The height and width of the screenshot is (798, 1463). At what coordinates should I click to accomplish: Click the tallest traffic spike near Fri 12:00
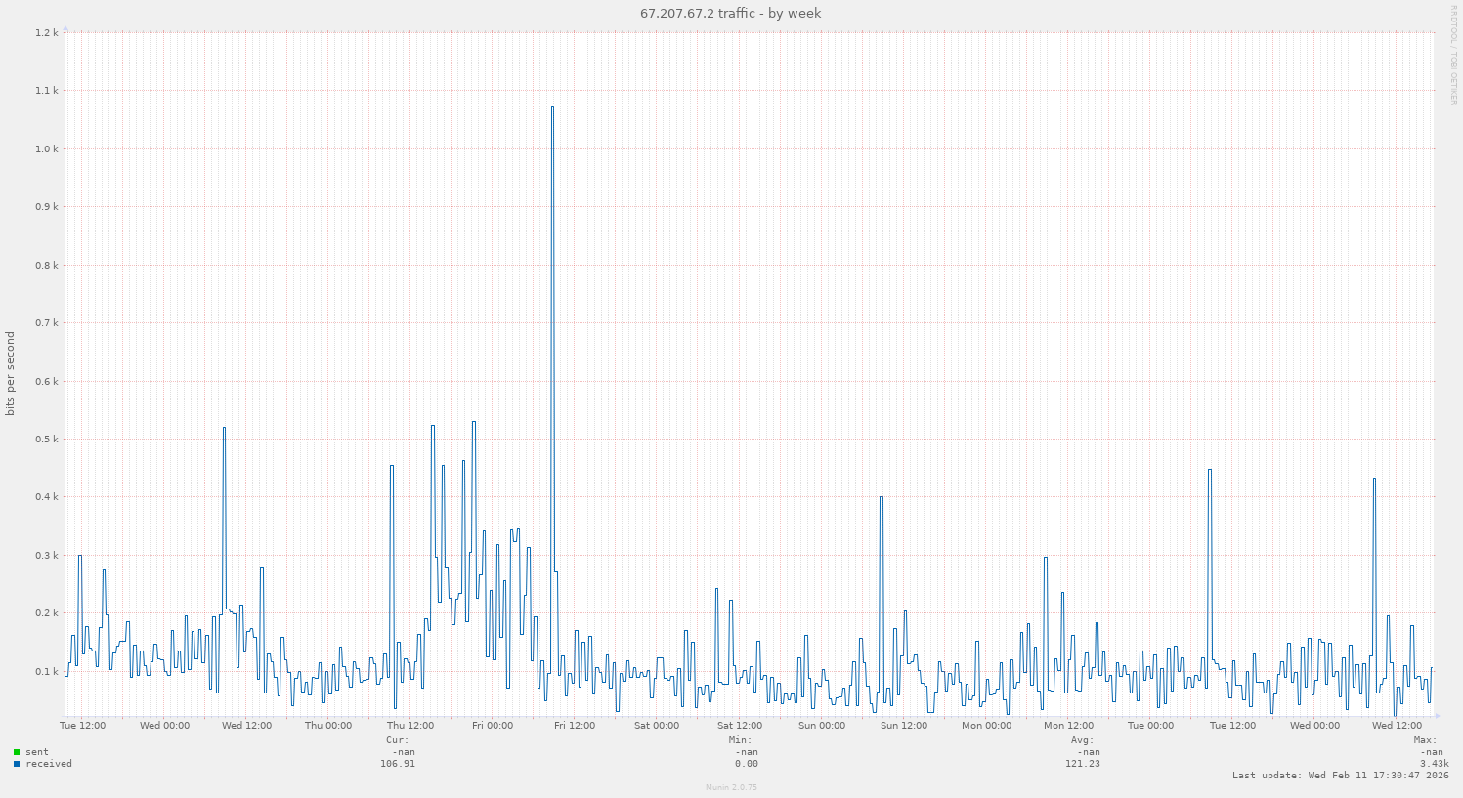coord(552,107)
